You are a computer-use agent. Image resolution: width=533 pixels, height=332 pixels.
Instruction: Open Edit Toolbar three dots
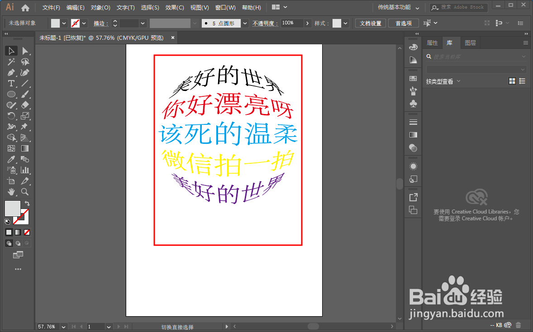18,269
